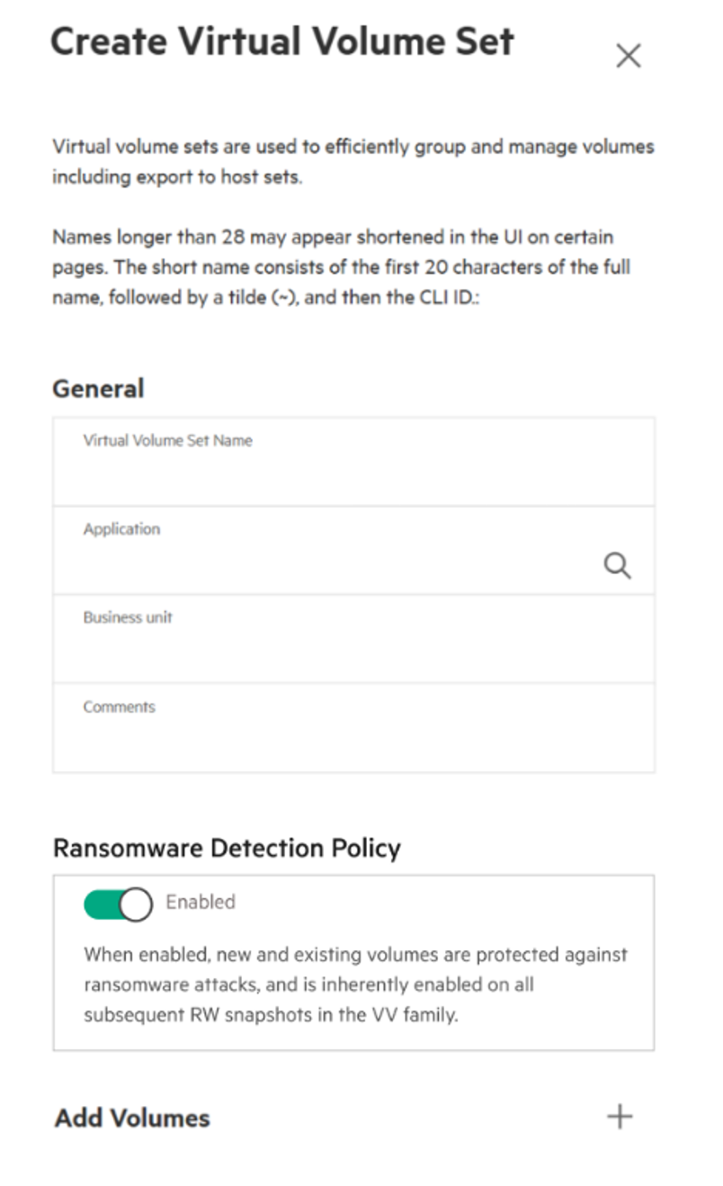The height and width of the screenshot is (1186, 723).
Task: Click the Application search magnifier icon
Action: click(617, 565)
